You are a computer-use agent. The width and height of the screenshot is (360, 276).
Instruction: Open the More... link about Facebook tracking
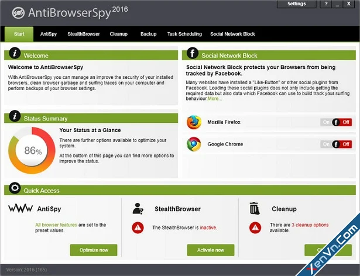tap(215, 99)
